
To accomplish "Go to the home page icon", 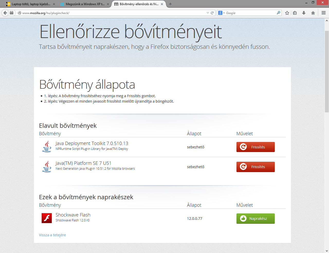I will 313,13.
